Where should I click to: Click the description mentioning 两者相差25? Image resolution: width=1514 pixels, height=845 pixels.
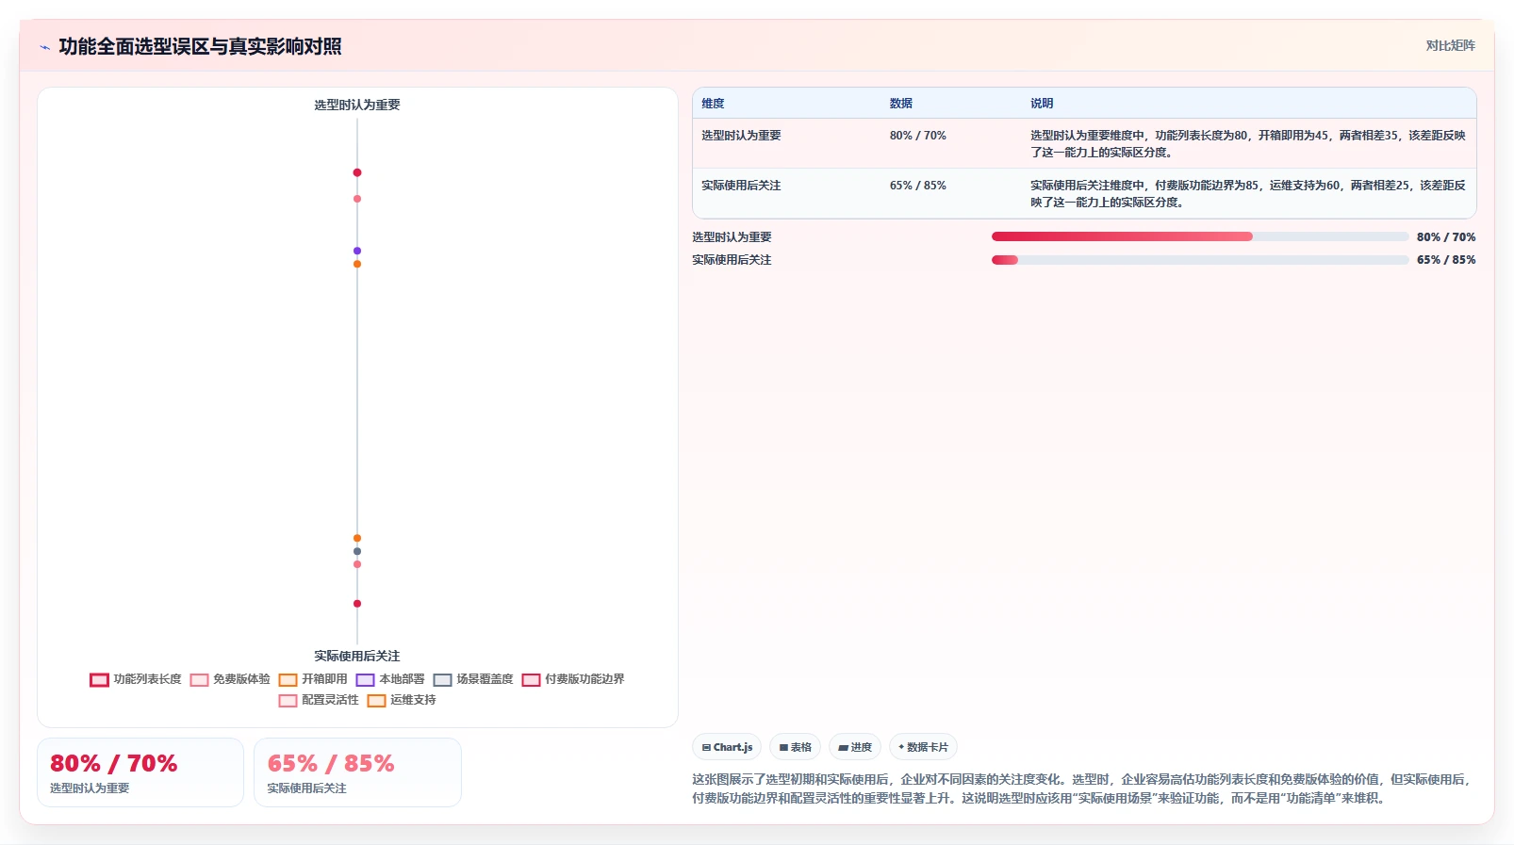click(x=1248, y=194)
